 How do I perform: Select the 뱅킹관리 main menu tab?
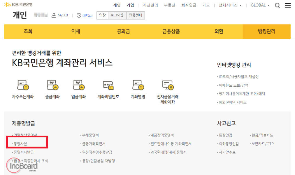(x=267, y=31)
